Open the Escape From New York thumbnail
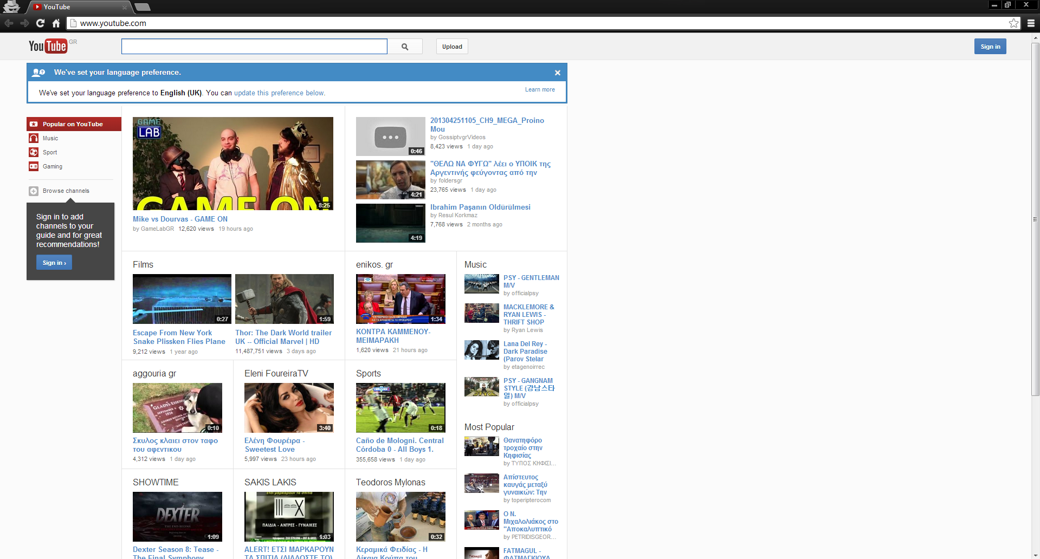The image size is (1040, 559). [182, 299]
